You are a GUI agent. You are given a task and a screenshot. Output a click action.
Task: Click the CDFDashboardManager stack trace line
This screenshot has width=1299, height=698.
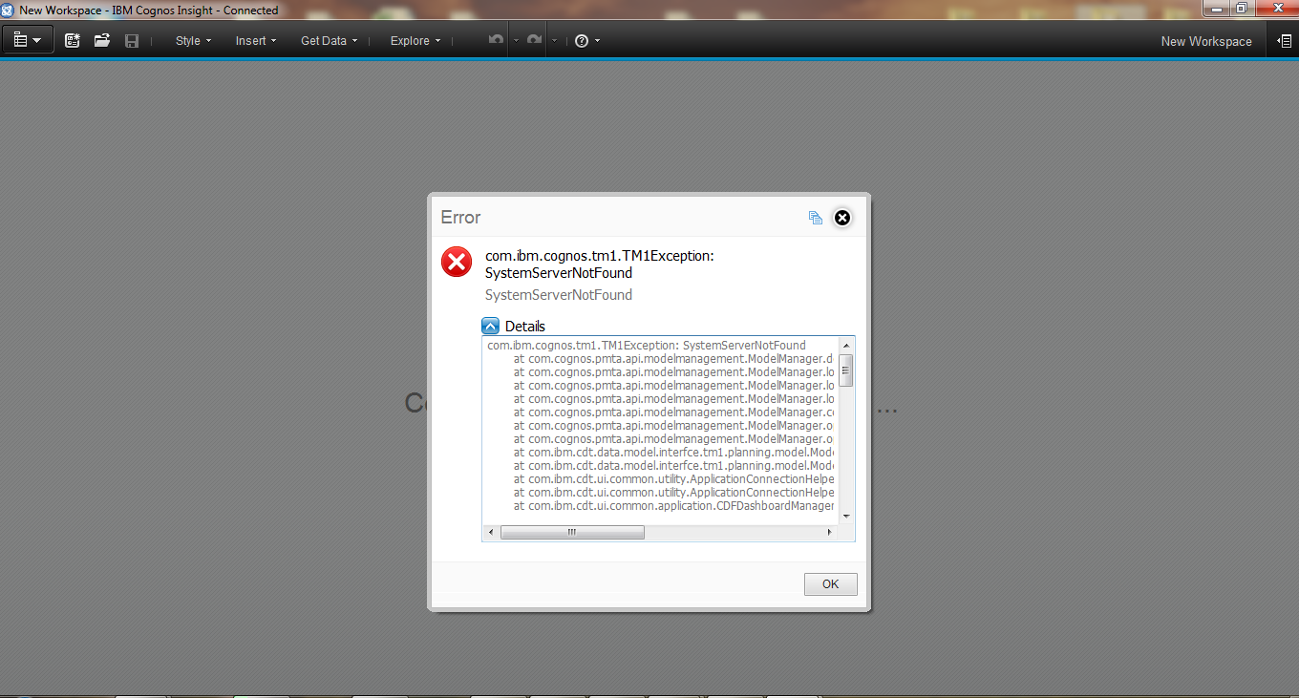click(673, 506)
